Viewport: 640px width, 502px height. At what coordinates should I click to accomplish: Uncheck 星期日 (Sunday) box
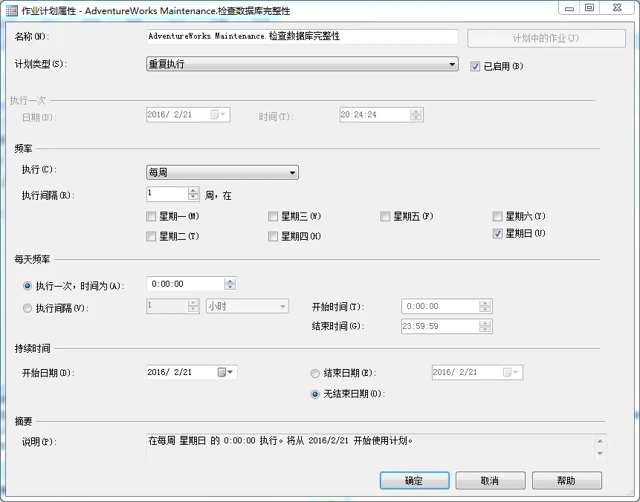(x=497, y=234)
